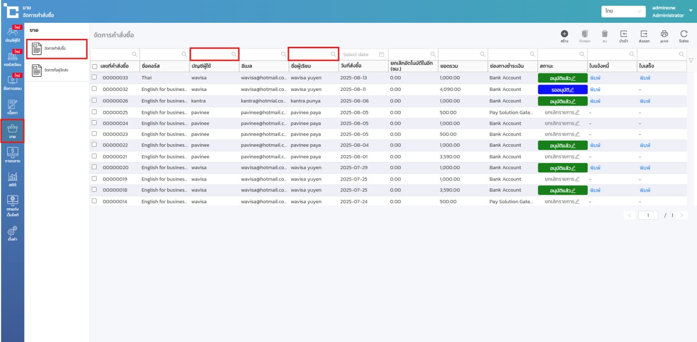Screen dimensions: 697x342
Task: Click receipt พิมพ์ link for order 00000018
Action: pos(645,190)
